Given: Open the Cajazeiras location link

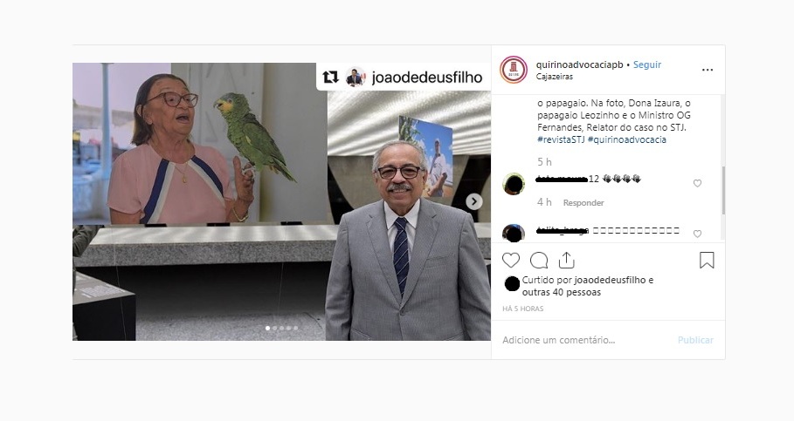Looking at the screenshot, I should coord(555,77).
